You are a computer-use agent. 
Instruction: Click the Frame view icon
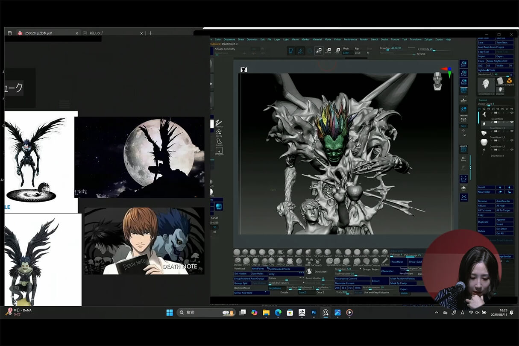tap(464, 197)
